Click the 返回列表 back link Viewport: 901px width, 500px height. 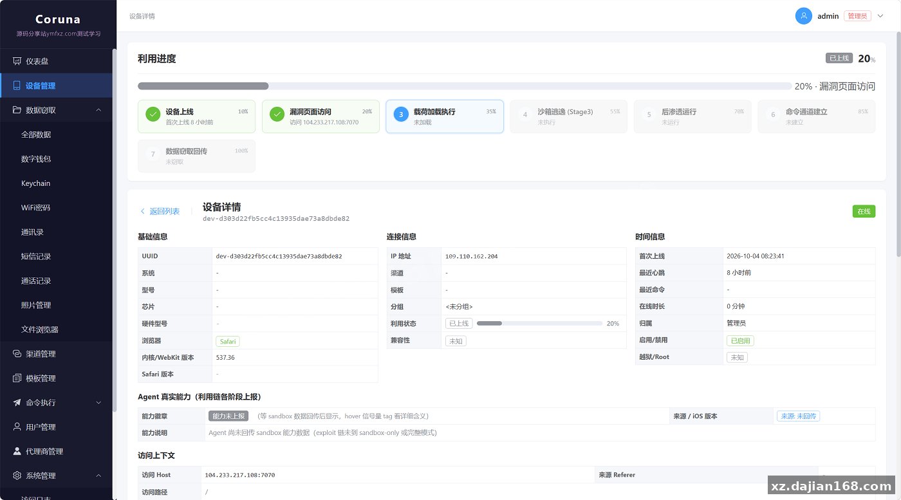tap(160, 211)
